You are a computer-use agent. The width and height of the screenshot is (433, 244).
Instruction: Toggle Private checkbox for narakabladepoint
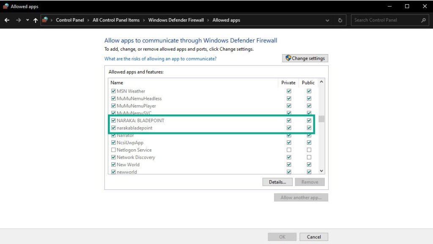coord(289,128)
